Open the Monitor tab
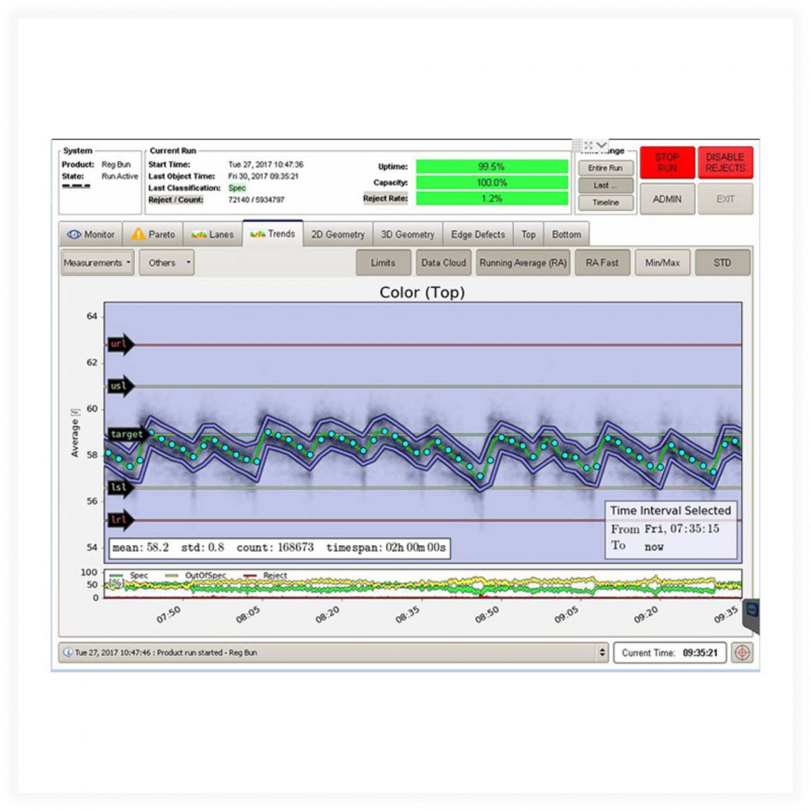811x811 pixels. tap(90, 234)
